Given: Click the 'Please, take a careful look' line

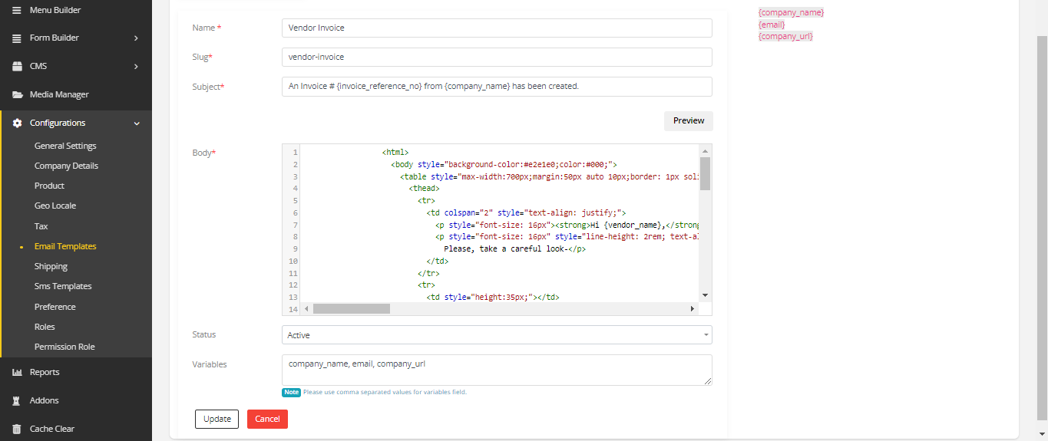Looking at the screenshot, I should click(514, 248).
